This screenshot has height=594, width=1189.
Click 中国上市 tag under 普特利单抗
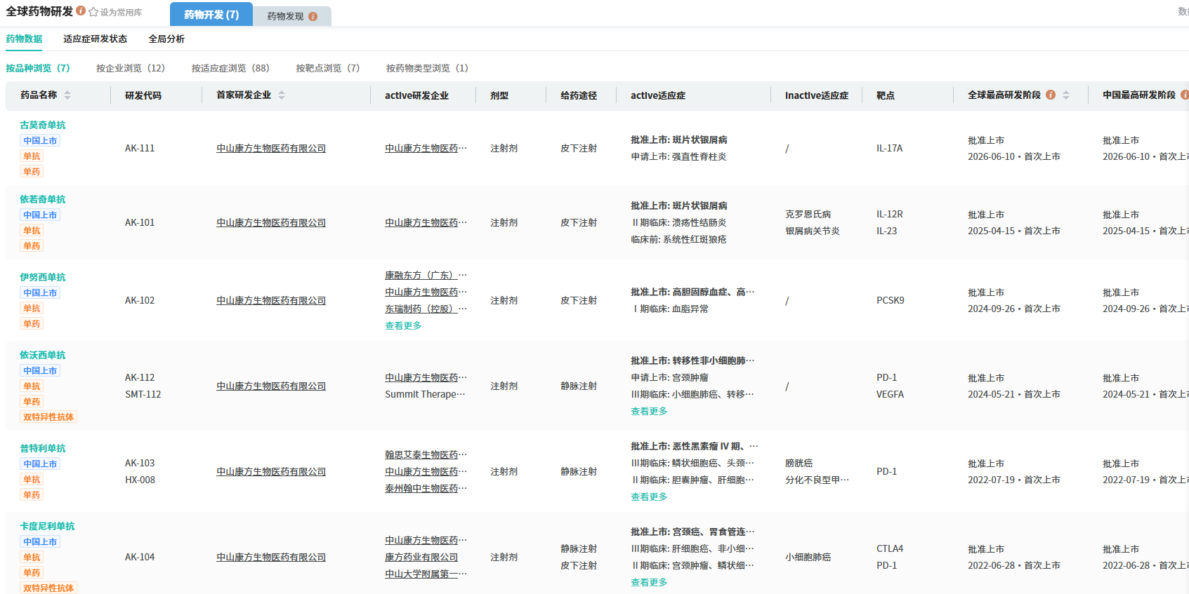pyautogui.click(x=40, y=464)
